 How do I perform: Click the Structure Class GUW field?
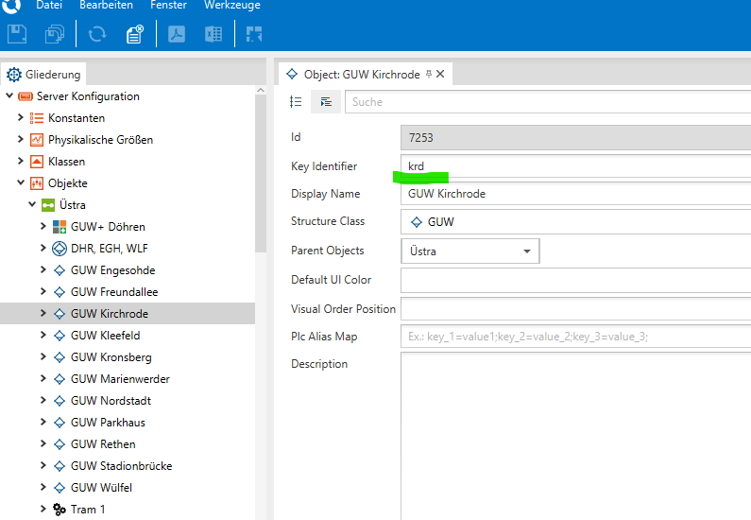pos(575,222)
